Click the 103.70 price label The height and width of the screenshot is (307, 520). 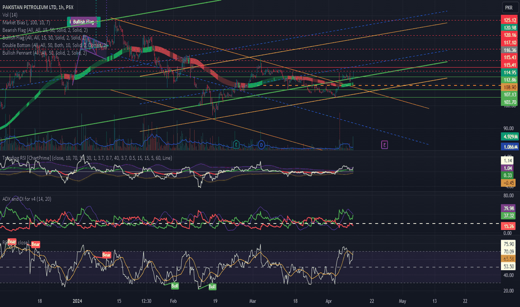click(x=510, y=102)
